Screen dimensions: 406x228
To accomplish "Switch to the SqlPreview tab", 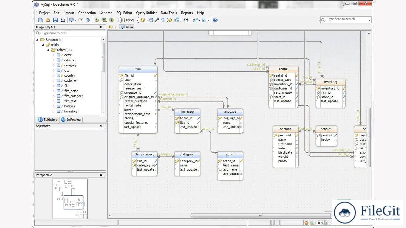I will click(71, 120).
